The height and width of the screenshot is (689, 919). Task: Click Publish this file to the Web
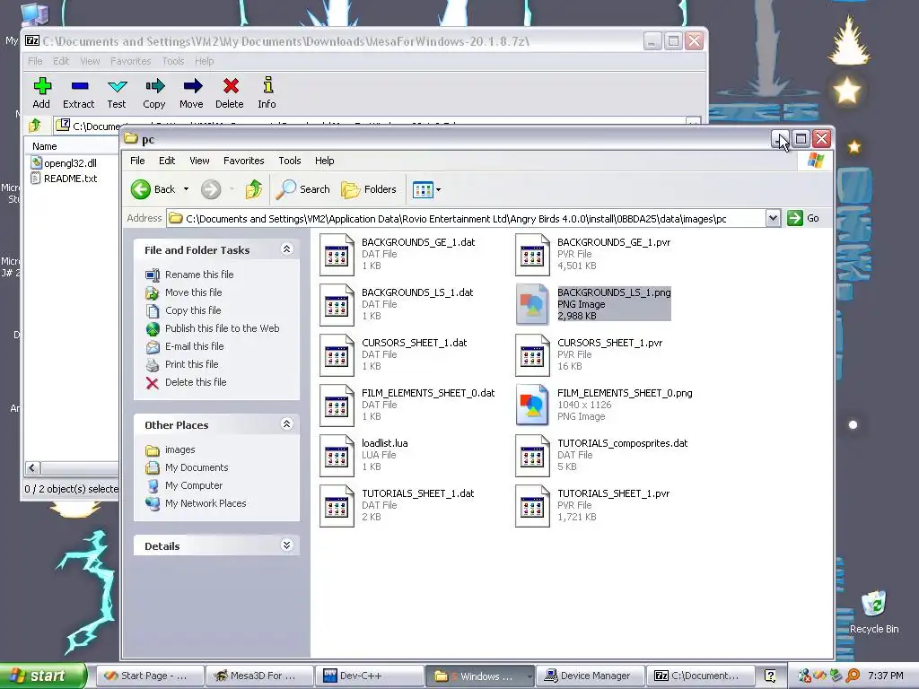[223, 328]
